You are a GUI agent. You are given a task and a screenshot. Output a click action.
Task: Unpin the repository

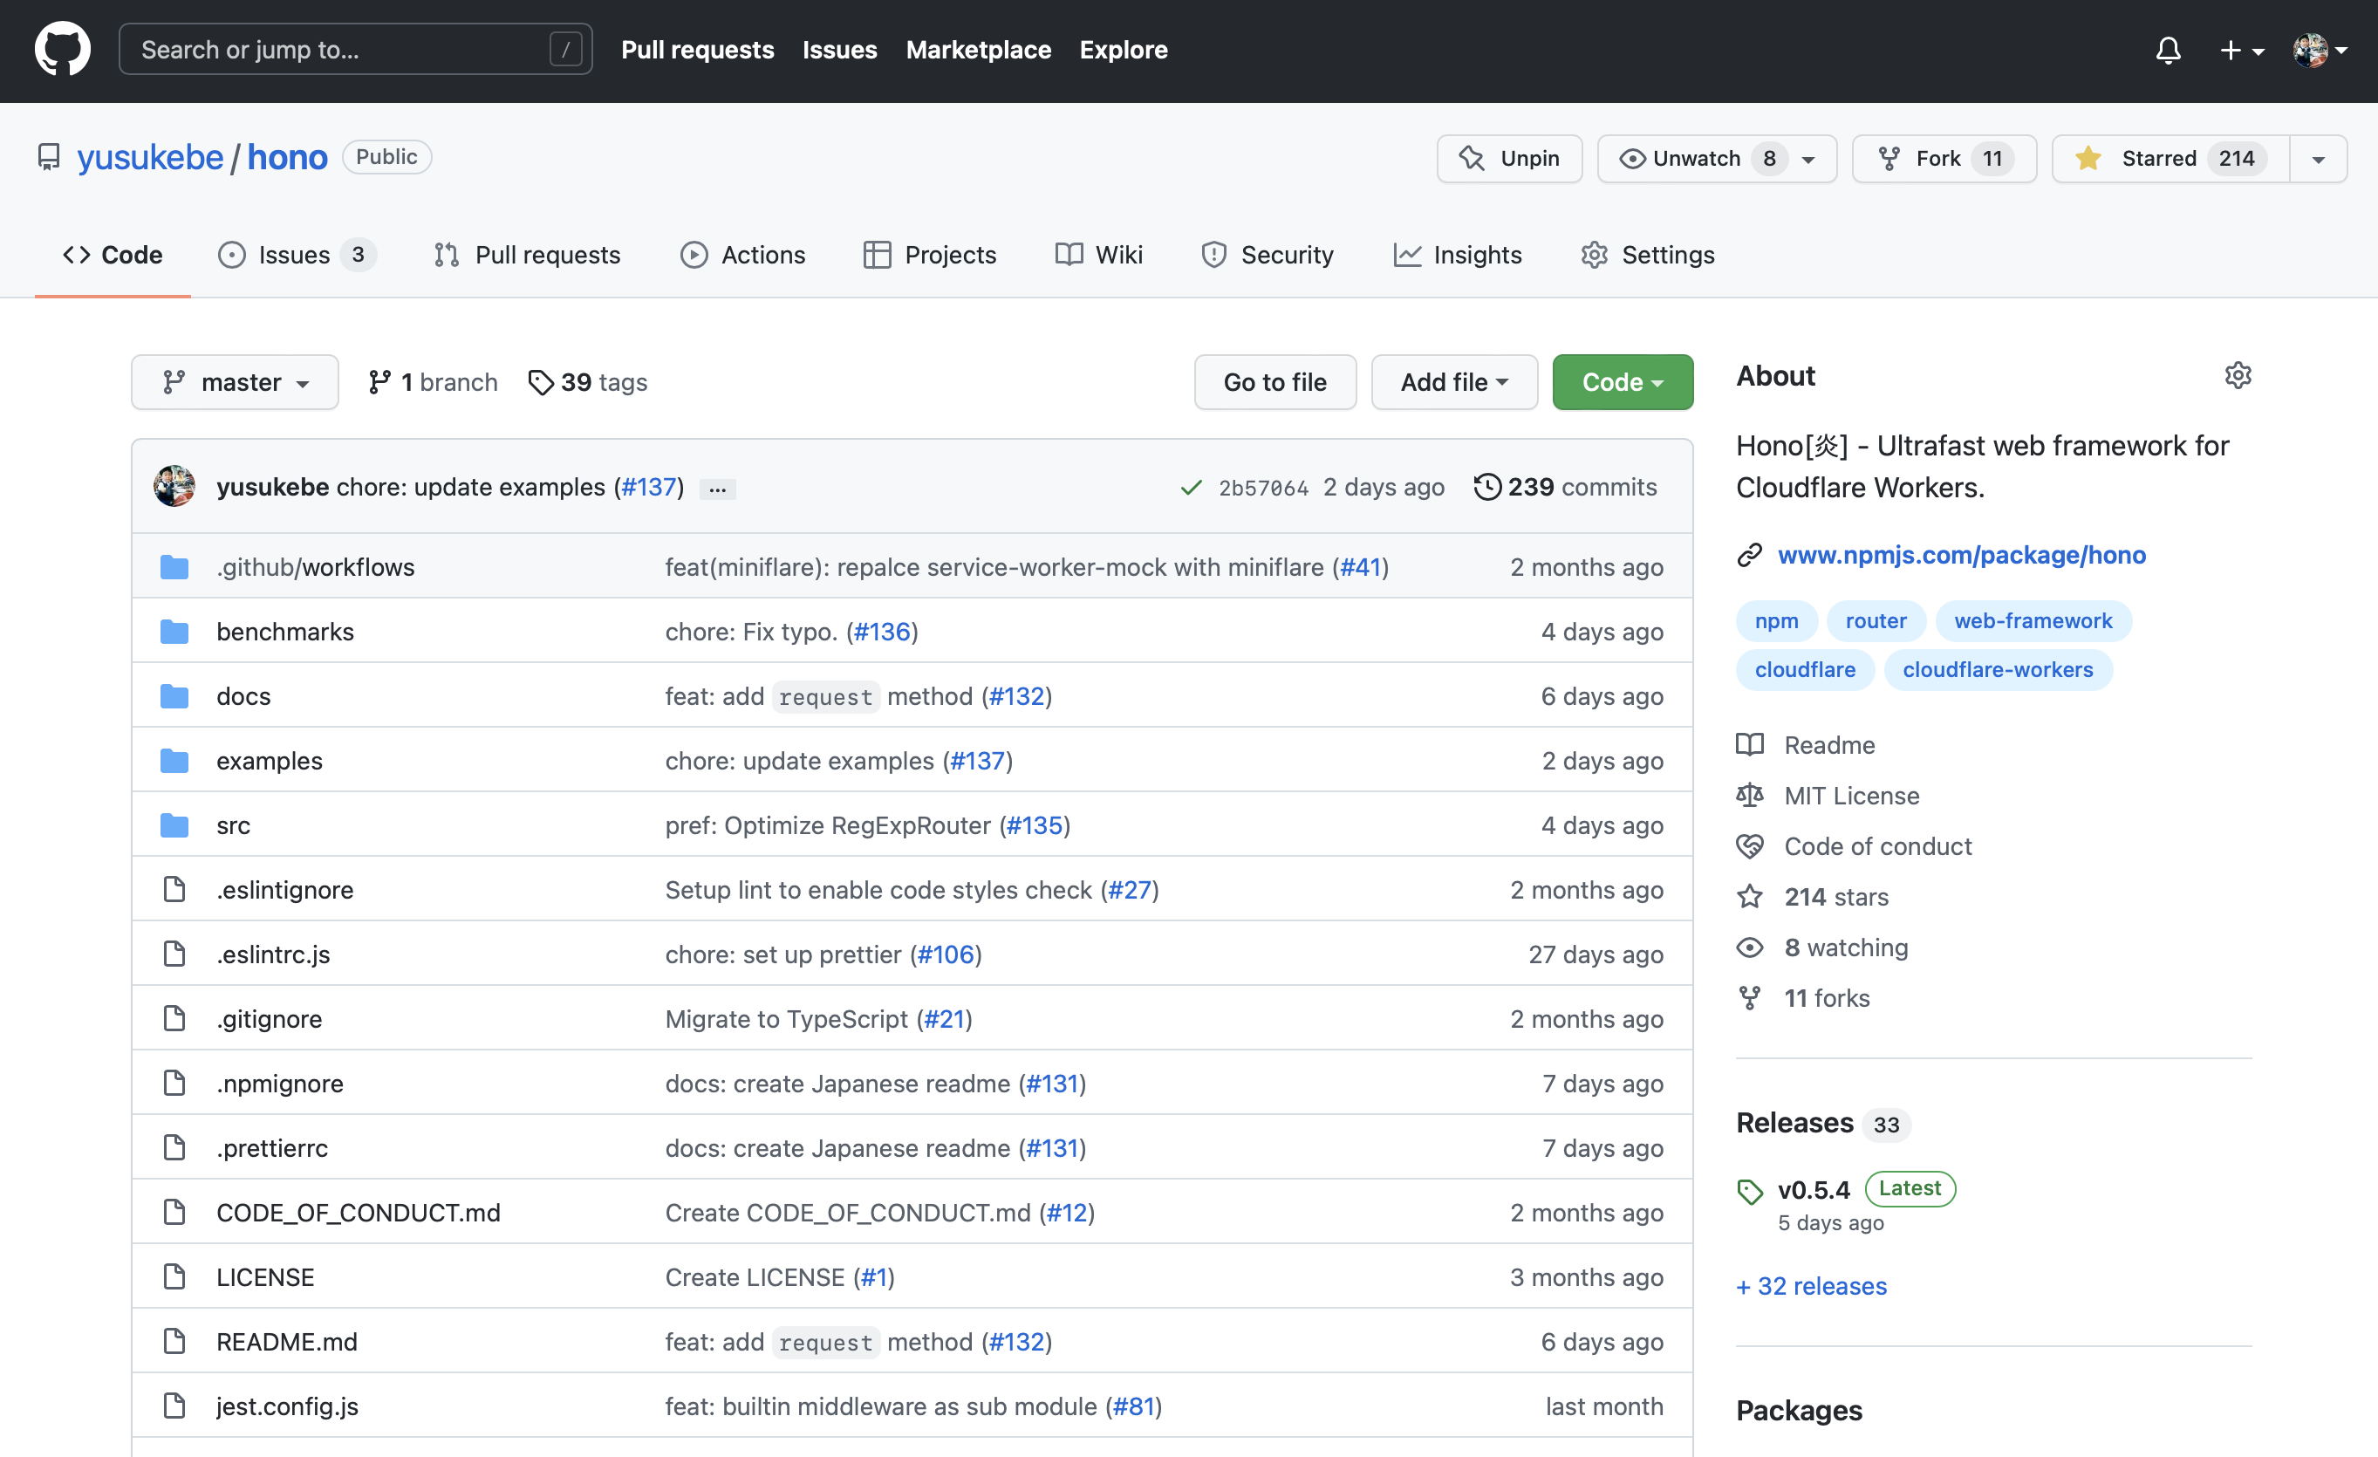coord(1509,158)
